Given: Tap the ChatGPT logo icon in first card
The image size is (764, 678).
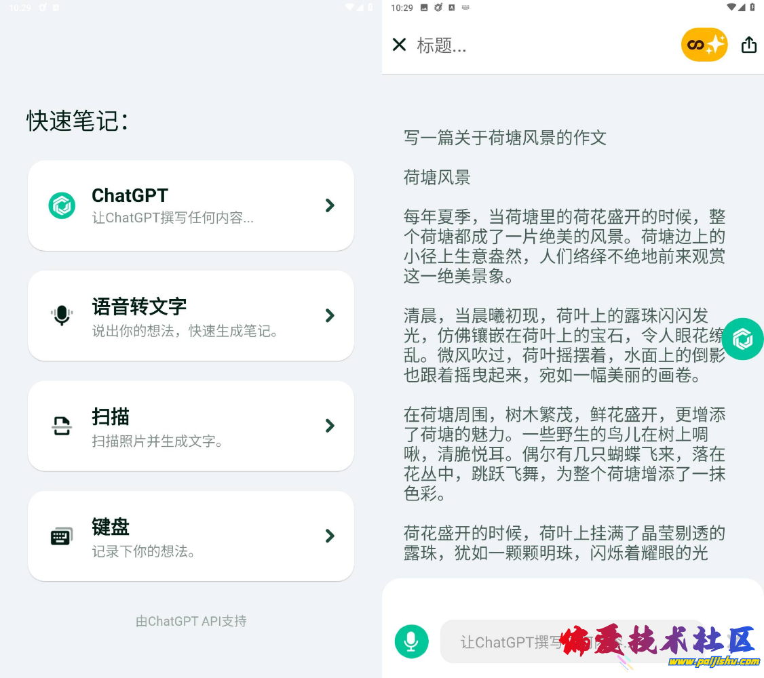Looking at the screenshot, I should coord(62,205).
